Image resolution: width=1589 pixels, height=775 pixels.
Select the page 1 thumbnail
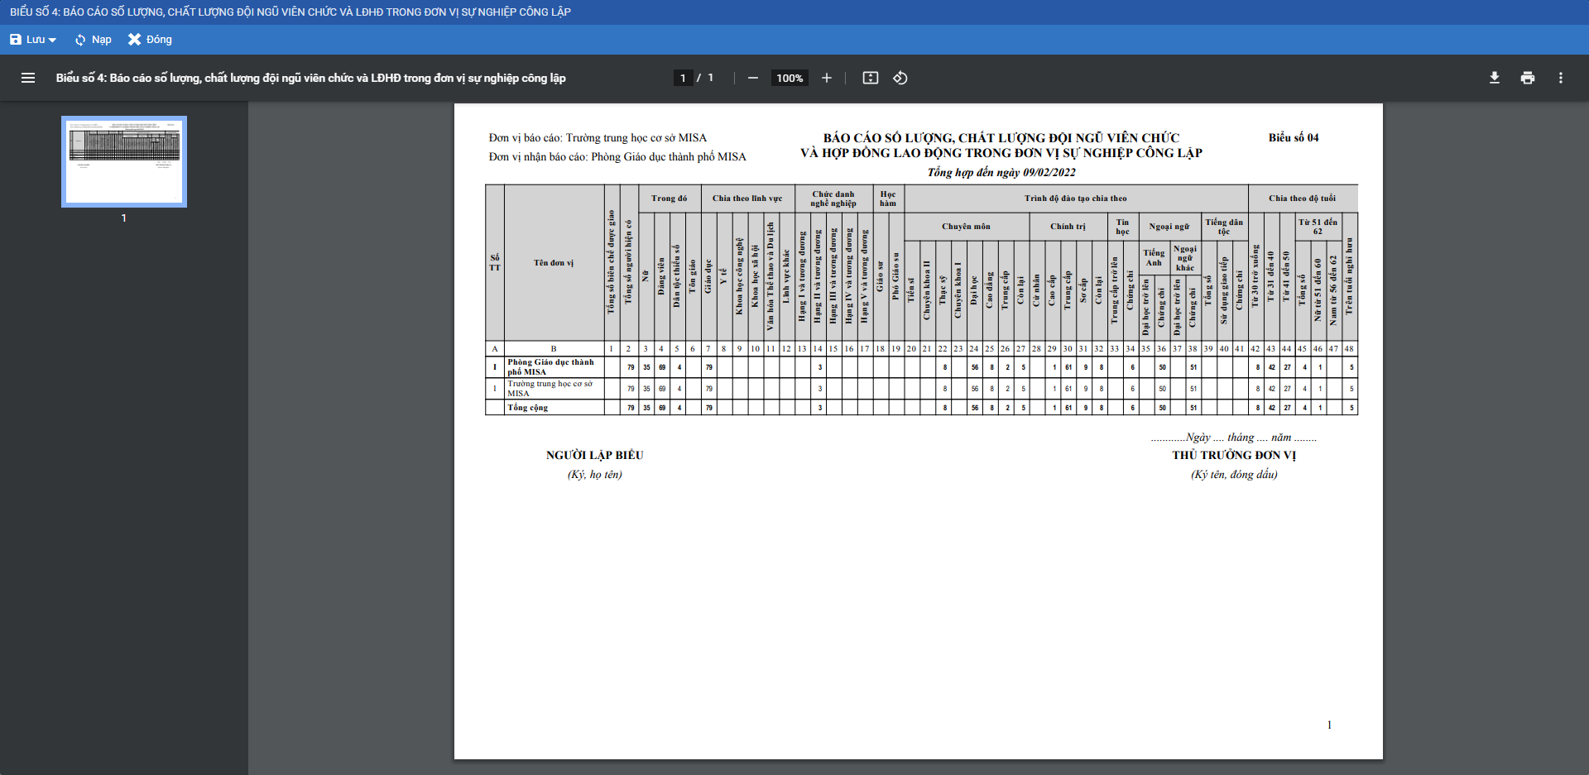124,161
